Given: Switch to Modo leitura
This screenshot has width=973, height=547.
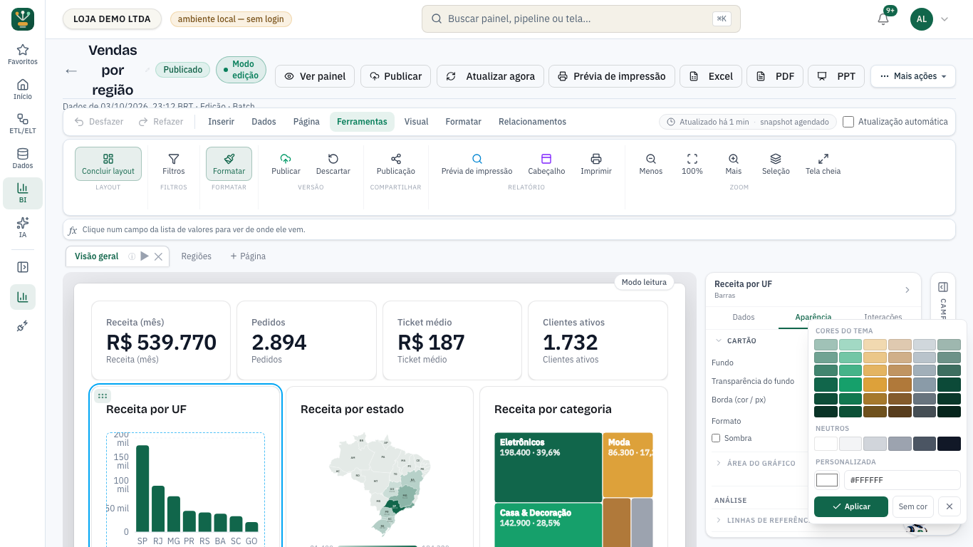Looking at the screenshot, I should pos(644,282).
